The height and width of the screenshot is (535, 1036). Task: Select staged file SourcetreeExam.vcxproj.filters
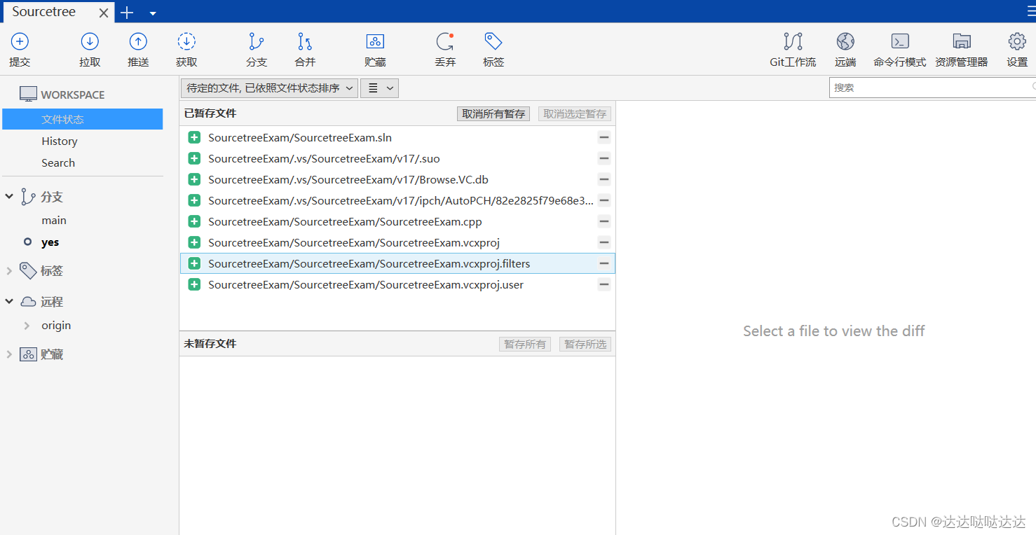(x=397, y=263)
